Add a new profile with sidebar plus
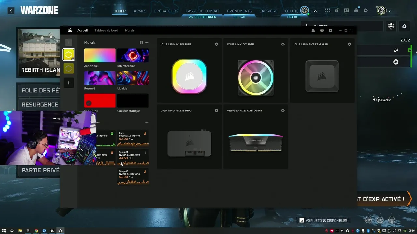Image resolution: width=417 pixels, height=234 pixels. click(x=68, y=83)
